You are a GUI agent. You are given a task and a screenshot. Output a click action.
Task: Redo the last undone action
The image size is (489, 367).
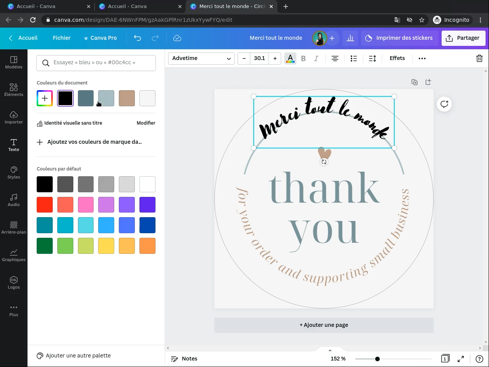155,38
